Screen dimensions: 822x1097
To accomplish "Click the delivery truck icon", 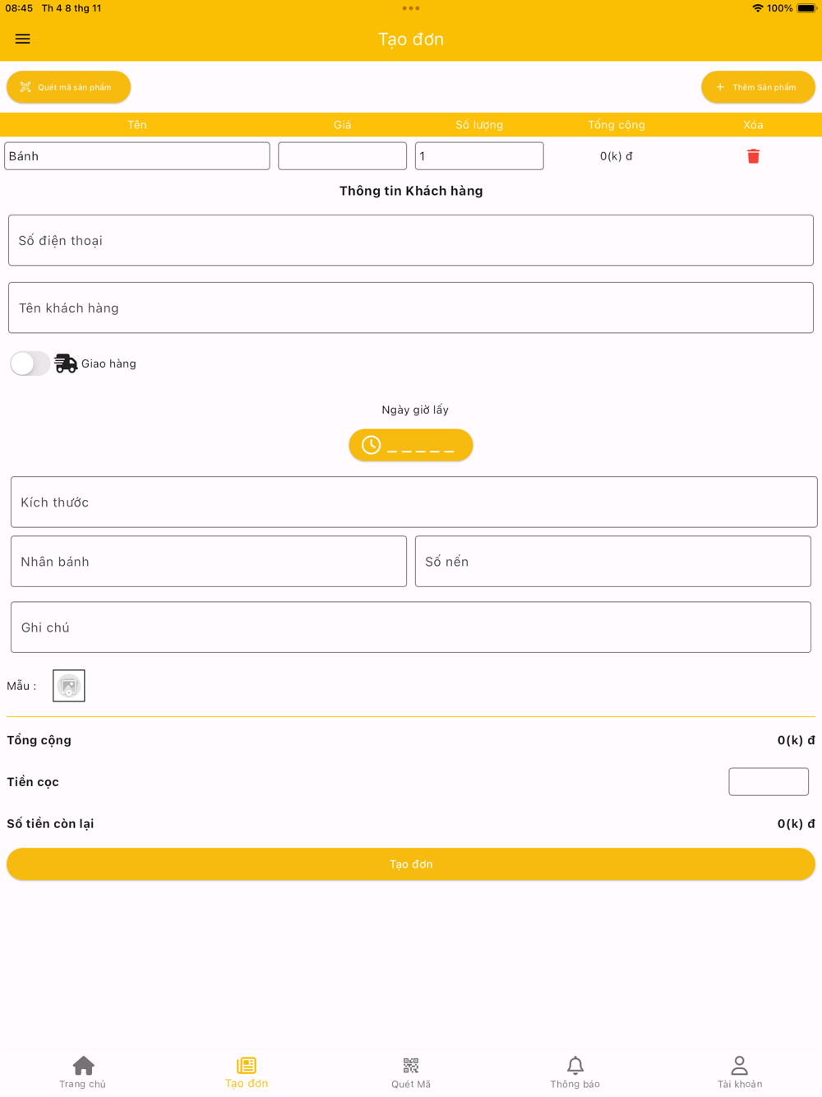I will pyautogui.click(x=66, y=363).
